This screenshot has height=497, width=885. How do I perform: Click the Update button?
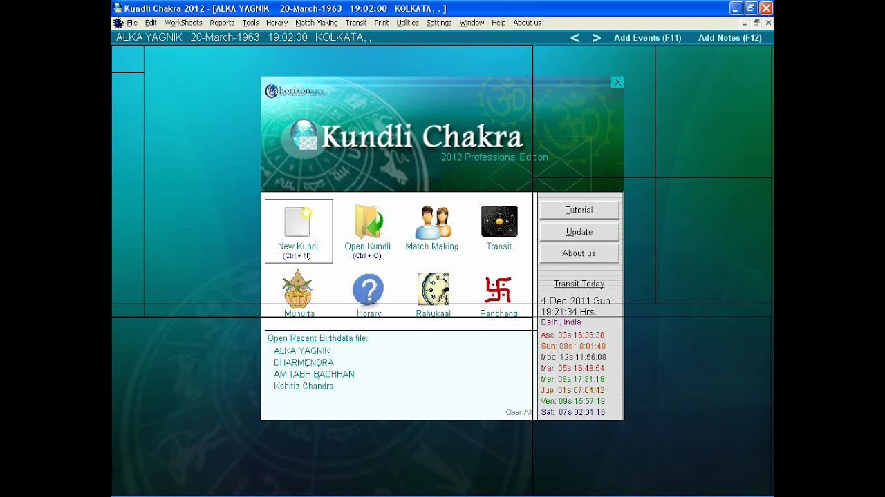[x=579, y=232]
